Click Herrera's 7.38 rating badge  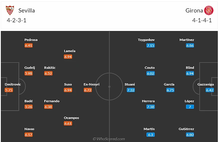pos(151,107)
